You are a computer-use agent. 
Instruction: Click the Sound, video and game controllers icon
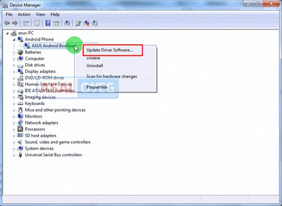tap(20, 142)
